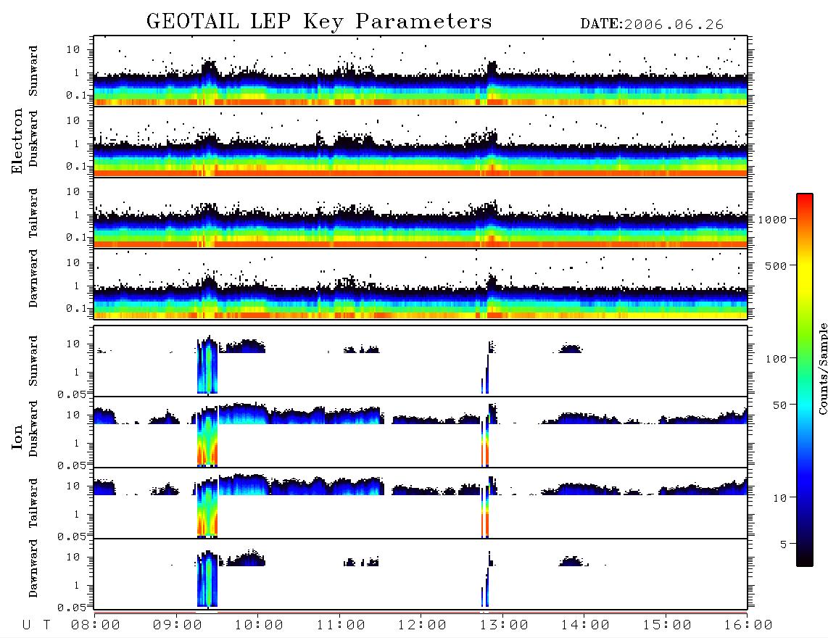
Task: Click the 'Duskward' label of the Ion group
Action: click(33, 428)
